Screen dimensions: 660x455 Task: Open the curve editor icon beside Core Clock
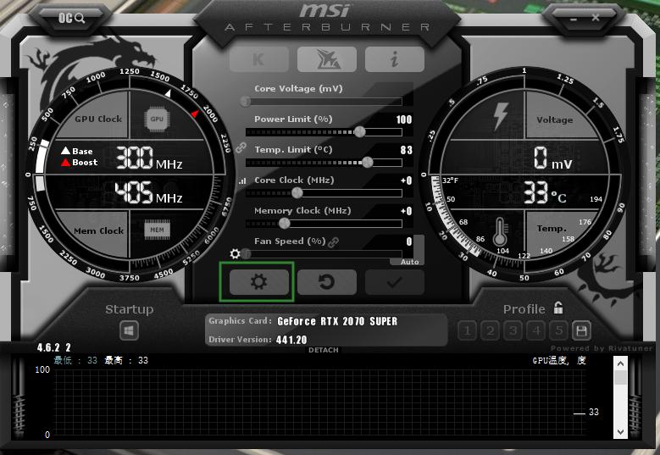coord(242,181)
